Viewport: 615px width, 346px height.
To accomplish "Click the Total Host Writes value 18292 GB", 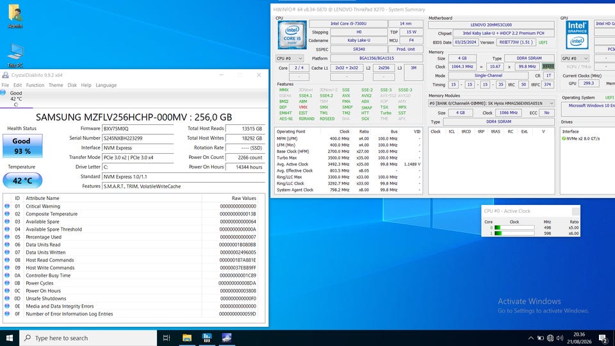I will [x=245, y=138].
